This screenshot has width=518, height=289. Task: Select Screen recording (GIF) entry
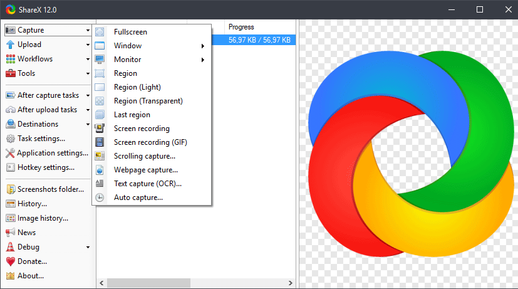pos(152,142)
